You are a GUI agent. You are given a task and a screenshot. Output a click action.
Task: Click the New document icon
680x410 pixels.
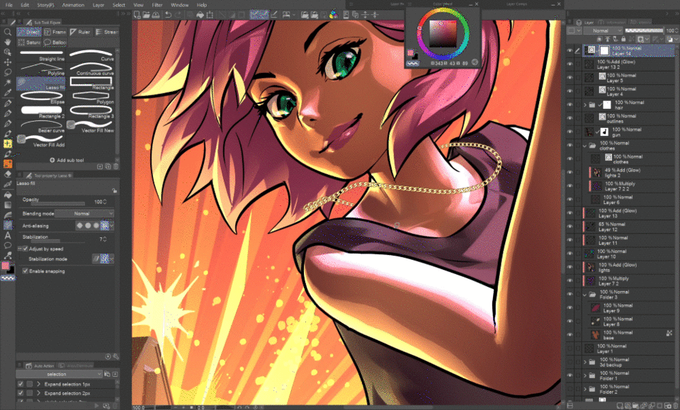pyautogui.click(x=137, y=15)
